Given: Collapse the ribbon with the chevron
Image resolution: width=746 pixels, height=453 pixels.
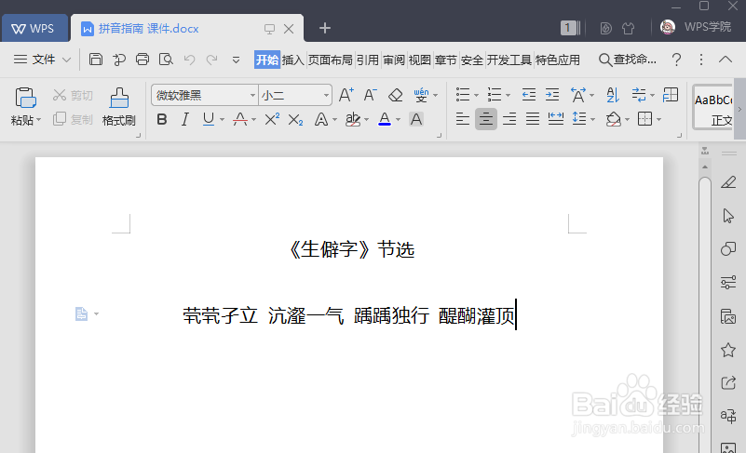Looking at the screenshot, I should (726, 60).
